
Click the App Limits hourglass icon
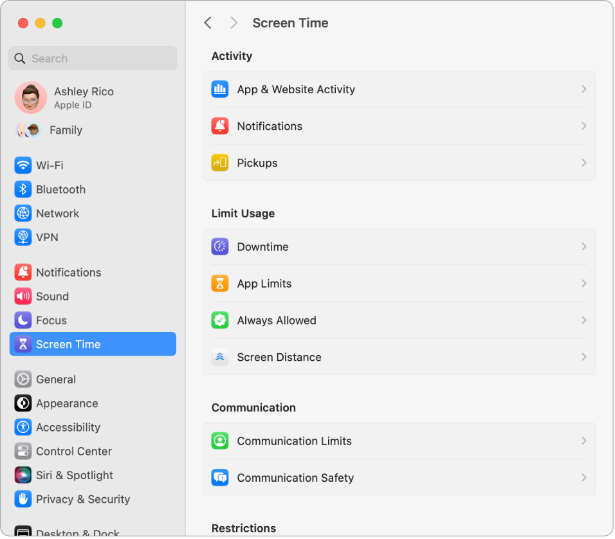pos(220,283)
